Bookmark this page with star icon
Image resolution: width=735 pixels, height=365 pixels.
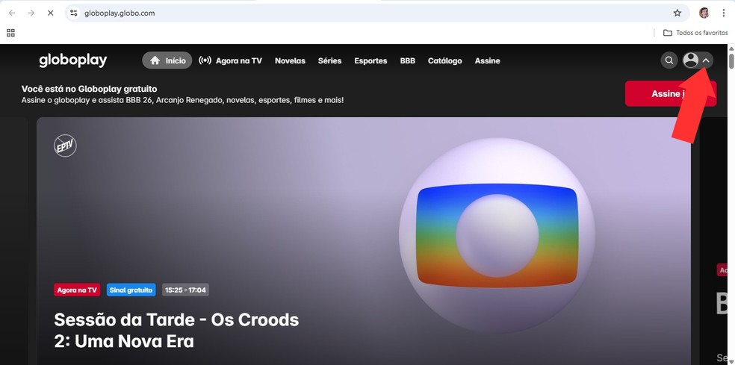pyautogui.click(x=677, y=13)
